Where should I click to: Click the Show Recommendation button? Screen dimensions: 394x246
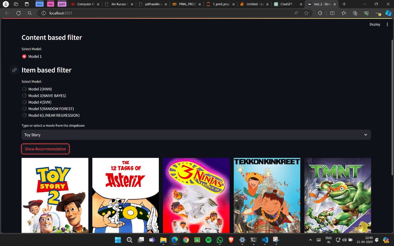tap(45, 149)
